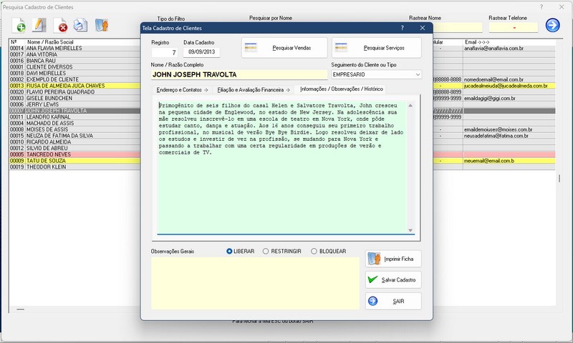
Task: Select GISELE BUNDCHEN row in list
Action: (75, 98)
